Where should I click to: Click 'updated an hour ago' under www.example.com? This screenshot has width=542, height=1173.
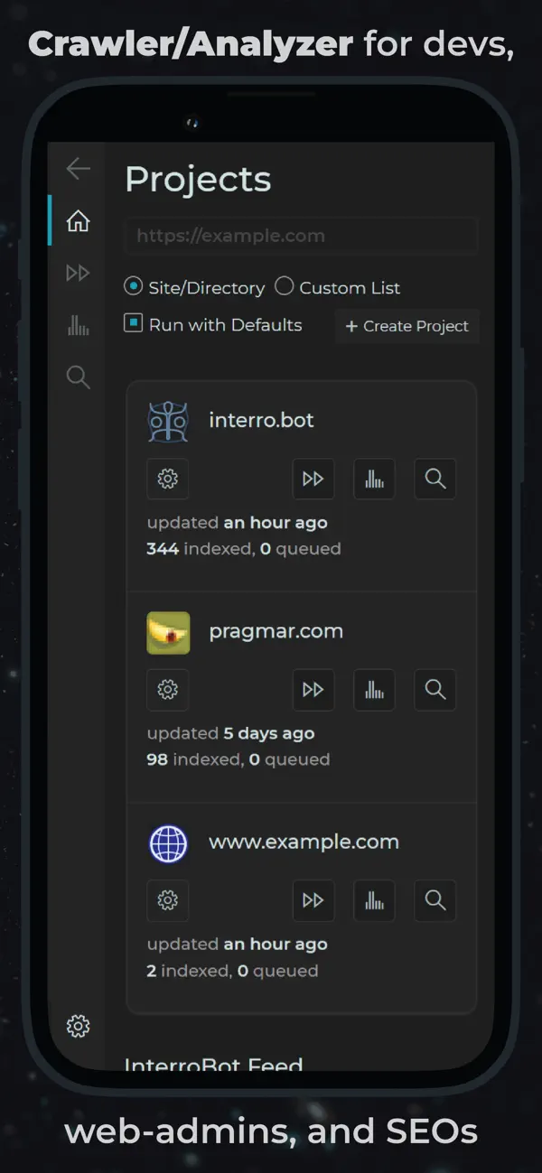point(237,945)
